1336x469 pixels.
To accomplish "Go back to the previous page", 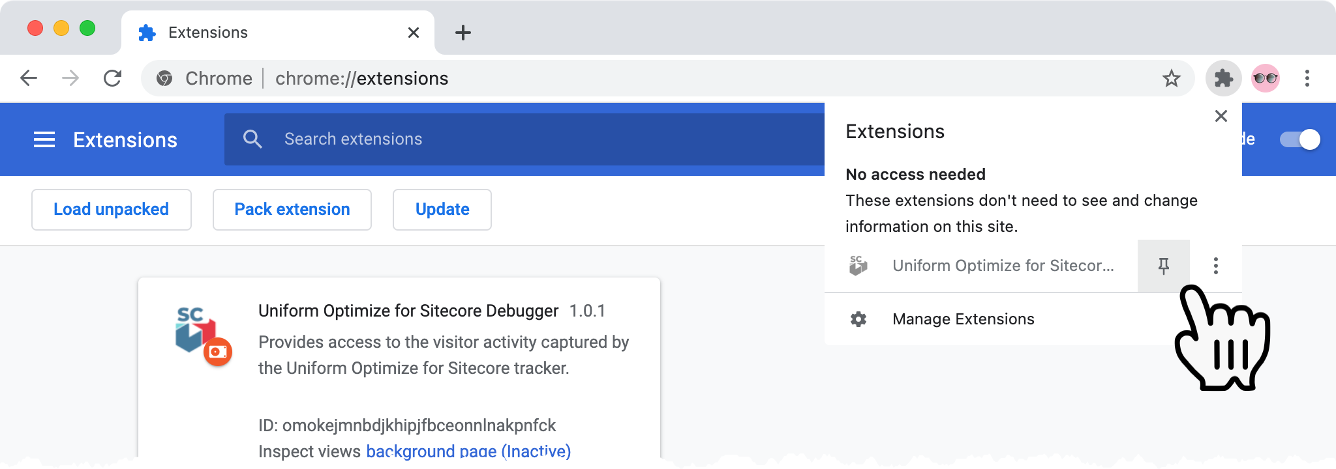I will [29, 79].
